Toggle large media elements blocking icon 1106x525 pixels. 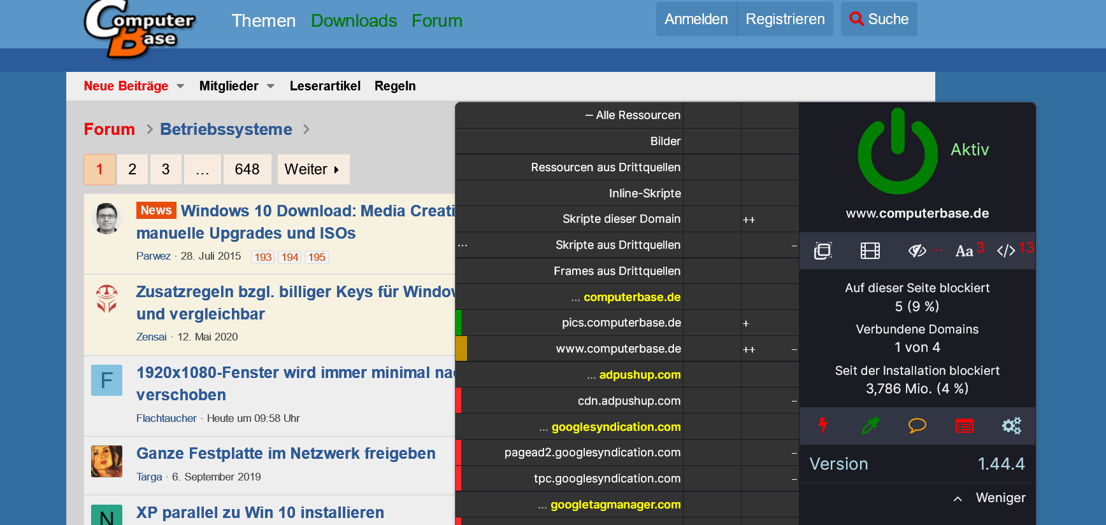point(870,251)
